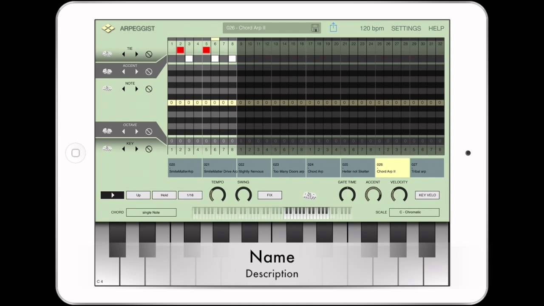Toggle the white ACCENT cell at step 8
Image resolution: width=544 pixels, height=306 pixels.
click(232, 59)
